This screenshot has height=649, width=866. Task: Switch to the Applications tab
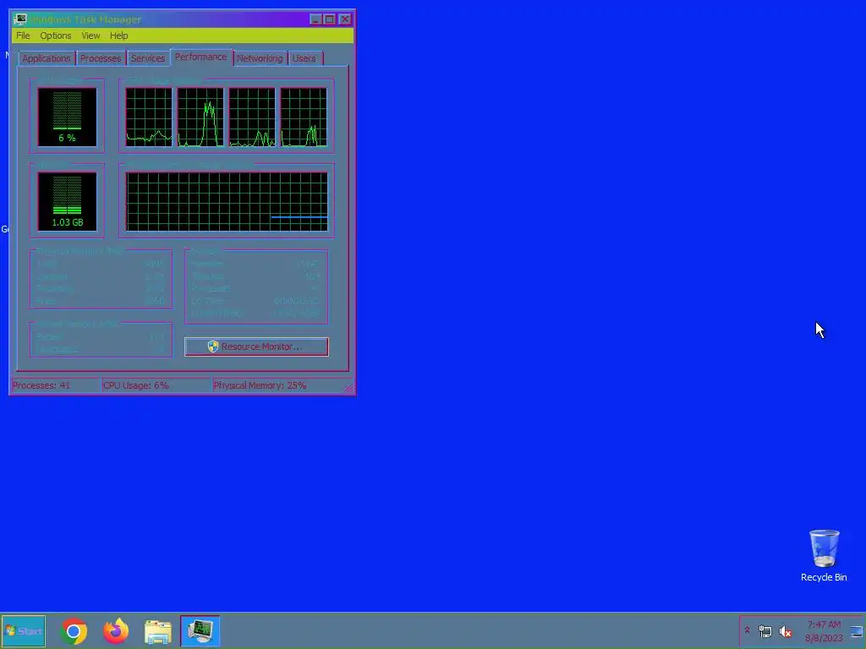coord(46,58)
